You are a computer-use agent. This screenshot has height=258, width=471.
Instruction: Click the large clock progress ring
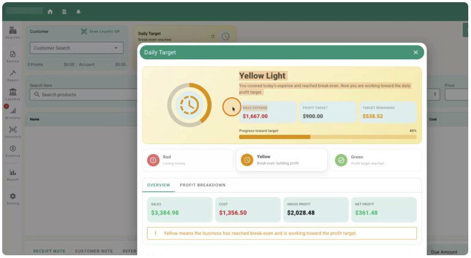pyautogui.click(x=190, y=105)
